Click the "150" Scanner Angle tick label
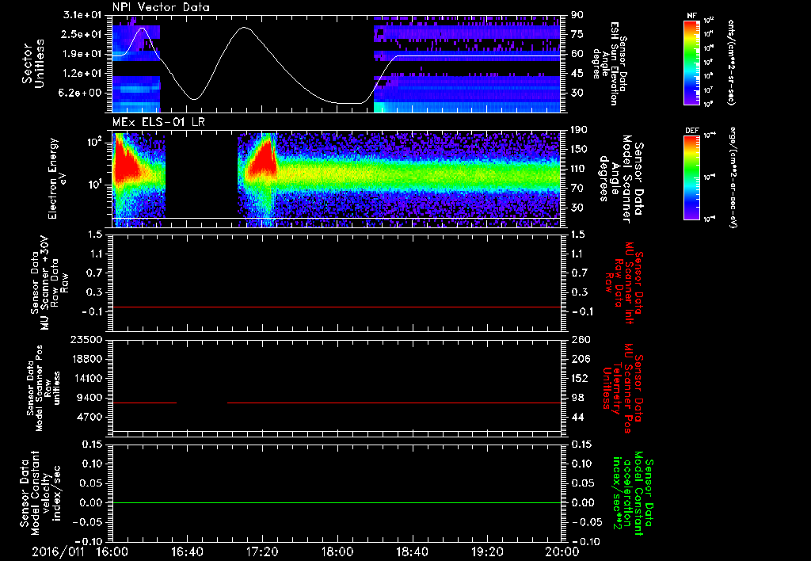This screenshot has height=561, width=811. point(579,149)
